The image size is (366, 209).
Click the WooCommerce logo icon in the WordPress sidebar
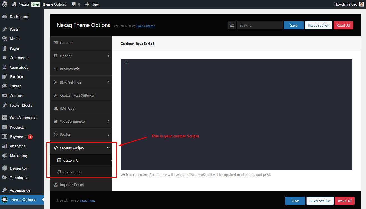pyautogui.click(x=5, y=118)
